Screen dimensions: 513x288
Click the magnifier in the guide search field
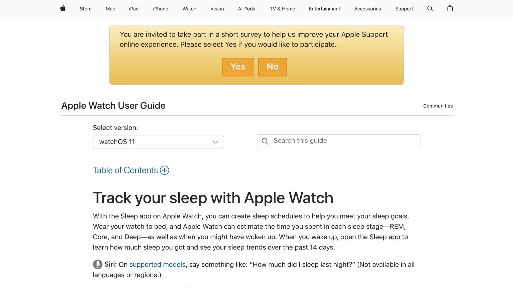[265, 141]
